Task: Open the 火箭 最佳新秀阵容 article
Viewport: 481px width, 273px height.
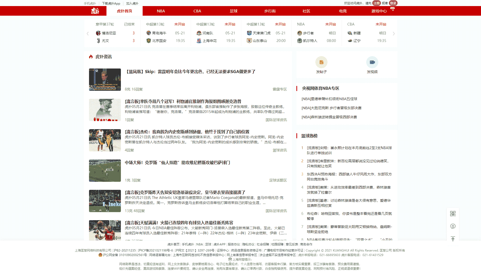Action: pyautogui.click(x=179, y=223)
